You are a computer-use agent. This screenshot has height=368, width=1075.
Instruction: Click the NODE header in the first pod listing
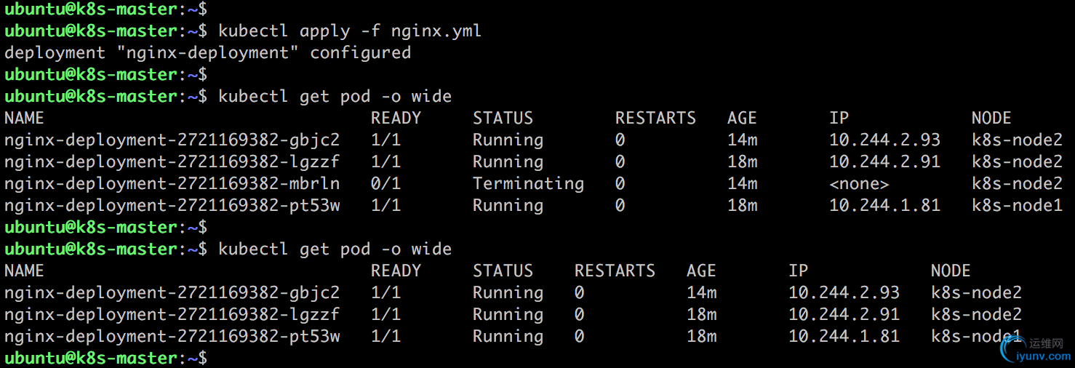click(x=991, y=119)
